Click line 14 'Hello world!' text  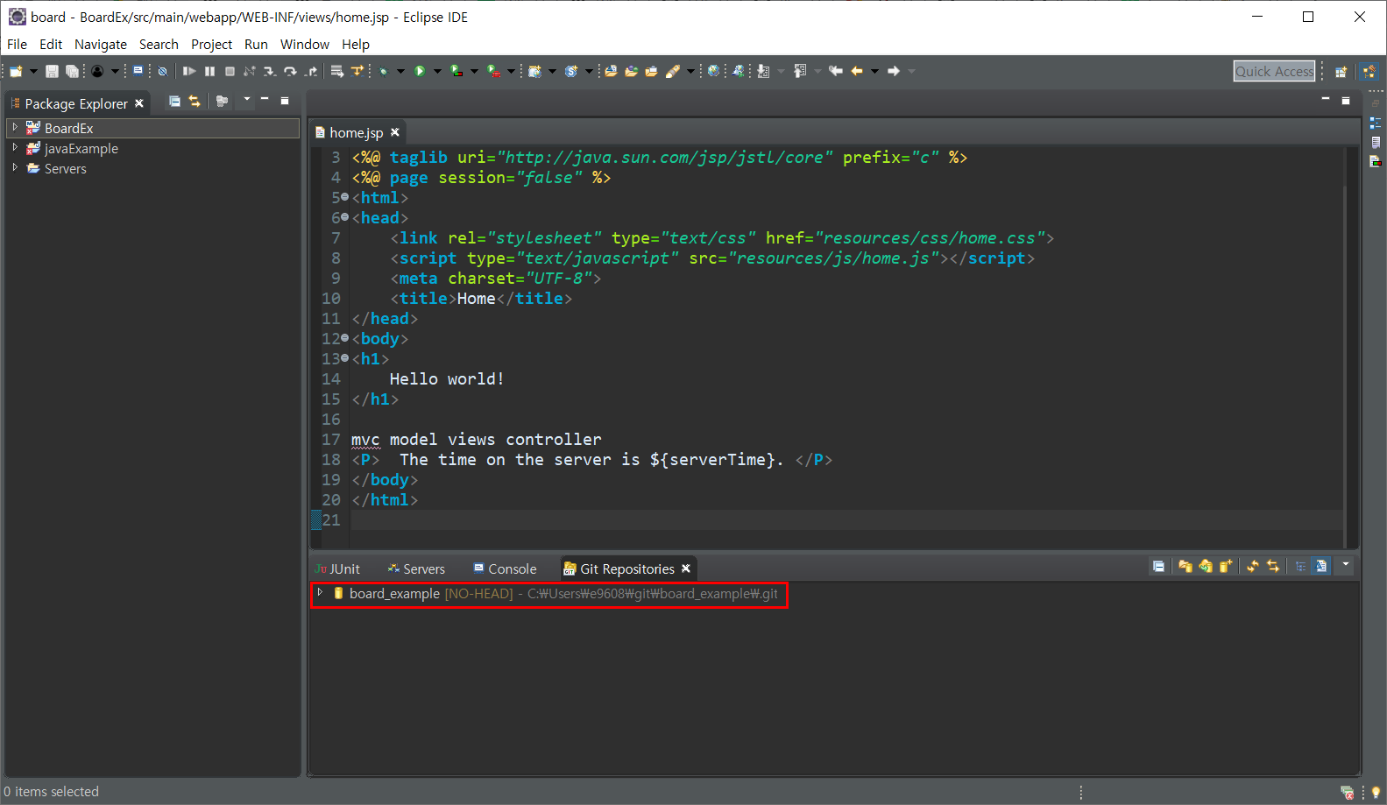coord(447,379)
